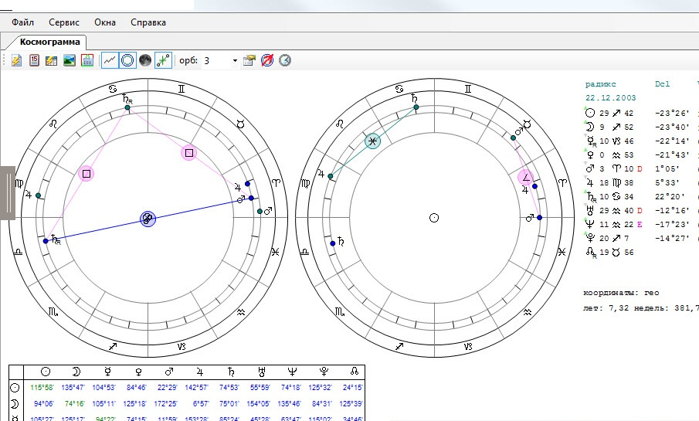Click the Dcl column header
Screen dimensions: 699x421
662,84
